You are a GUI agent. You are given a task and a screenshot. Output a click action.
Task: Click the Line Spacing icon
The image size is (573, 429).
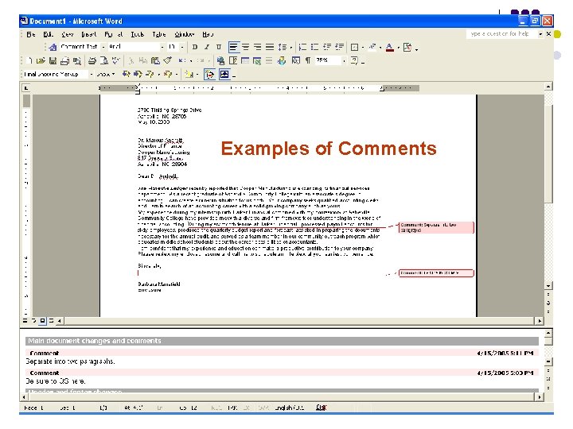pyautogui.click(x=283, y=47)
